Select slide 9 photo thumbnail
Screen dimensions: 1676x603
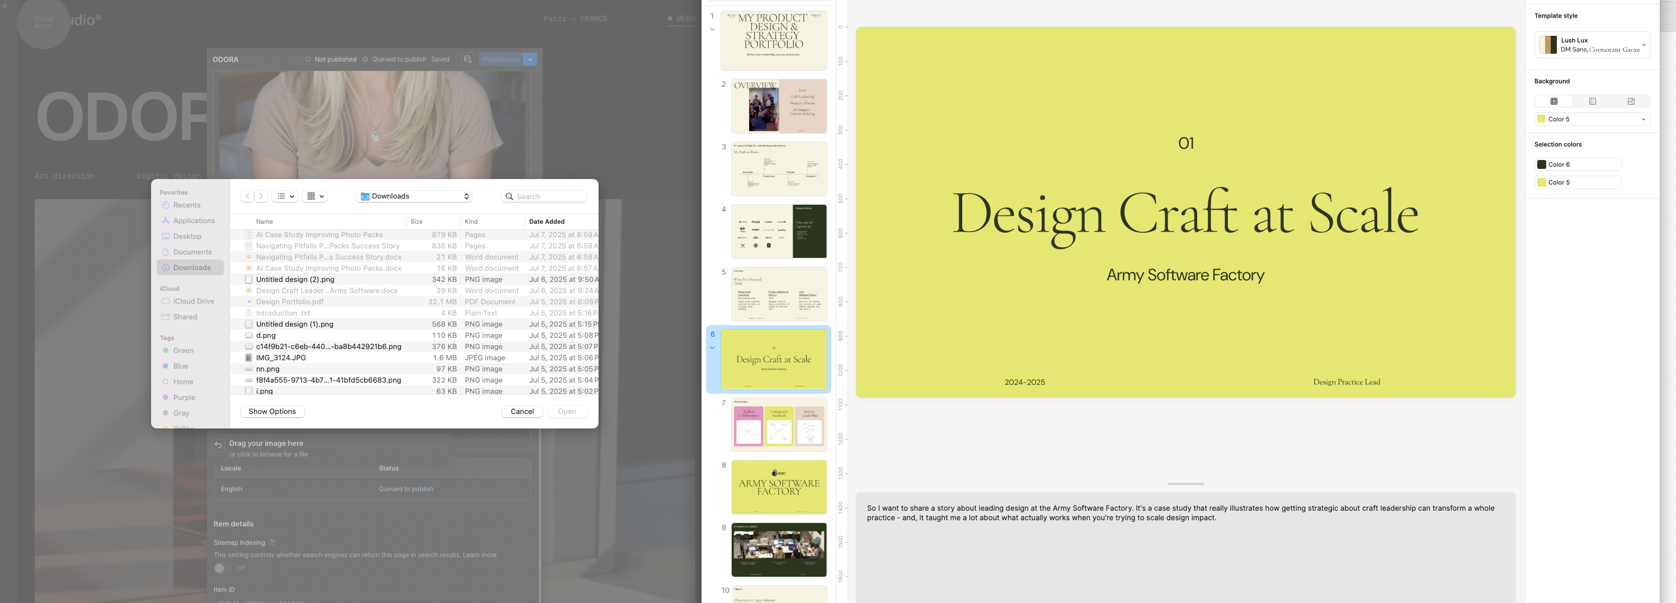coord(779,550)
